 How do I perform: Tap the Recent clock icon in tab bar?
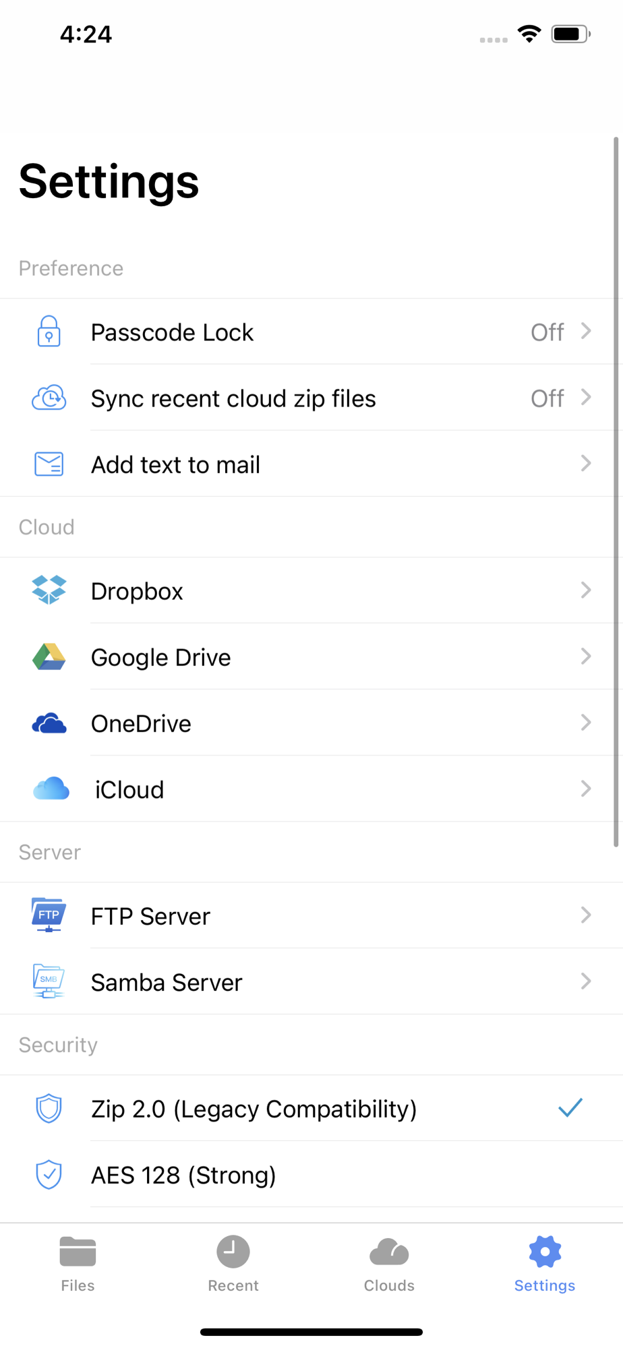pos(233,1252)
